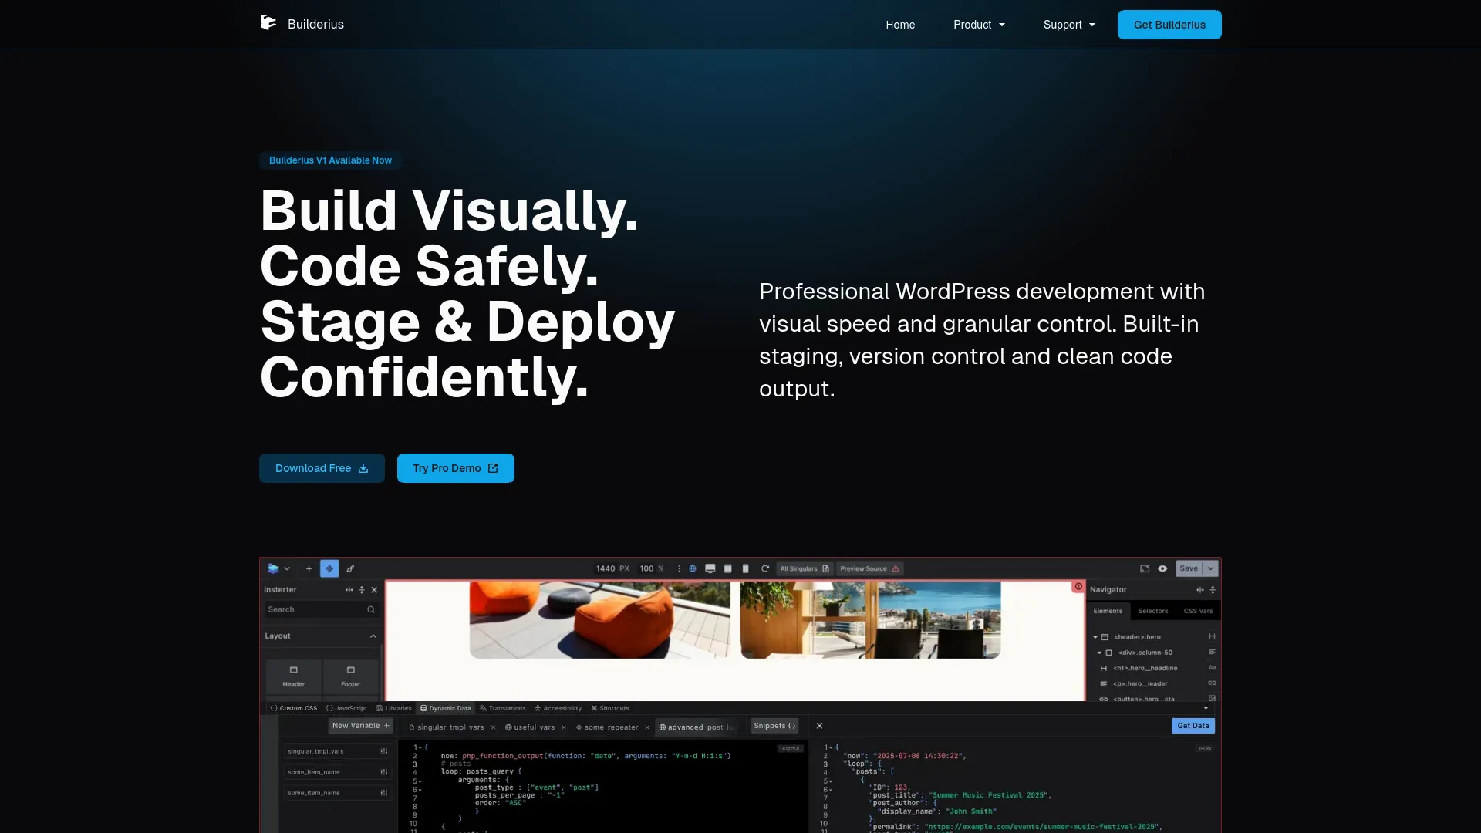Click the All Singulars button
Viewport: 1481px width, 833px height.
(805, 568)
